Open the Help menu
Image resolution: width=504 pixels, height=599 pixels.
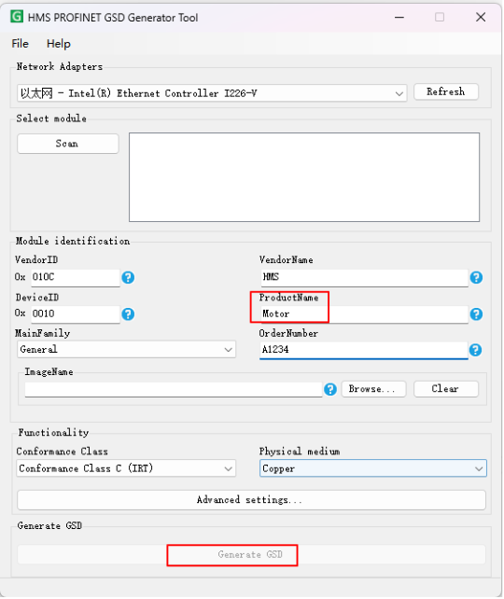pyautogui.click(x=59, y=44)
